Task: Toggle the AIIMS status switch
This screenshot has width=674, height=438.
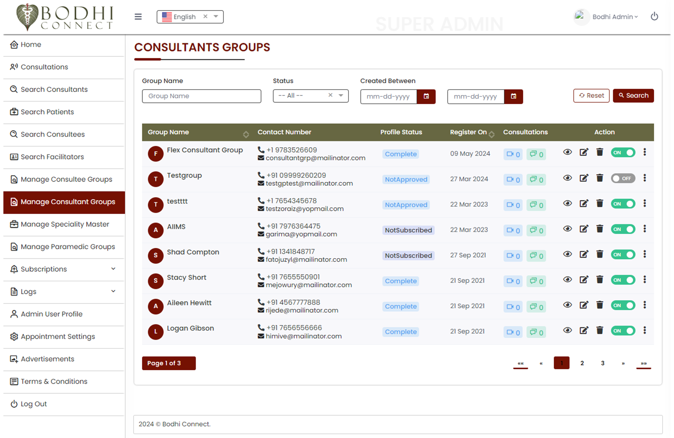Action: point(623,229)
